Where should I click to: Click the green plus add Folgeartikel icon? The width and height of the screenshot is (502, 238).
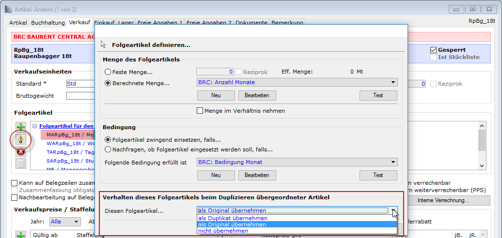(21, 128)
